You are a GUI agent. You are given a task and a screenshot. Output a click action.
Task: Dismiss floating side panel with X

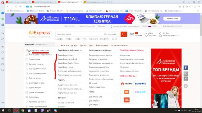[x=186, y=86]
